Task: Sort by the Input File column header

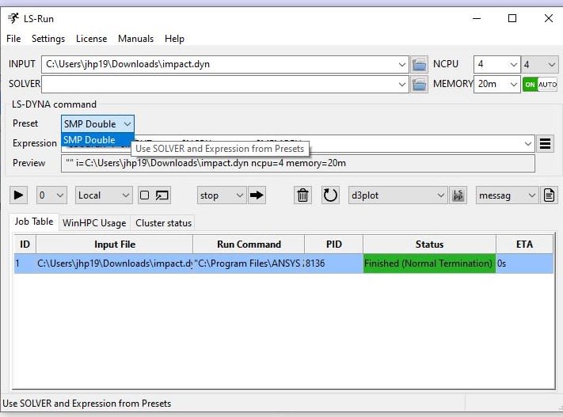Action: [x=115, y=245]
